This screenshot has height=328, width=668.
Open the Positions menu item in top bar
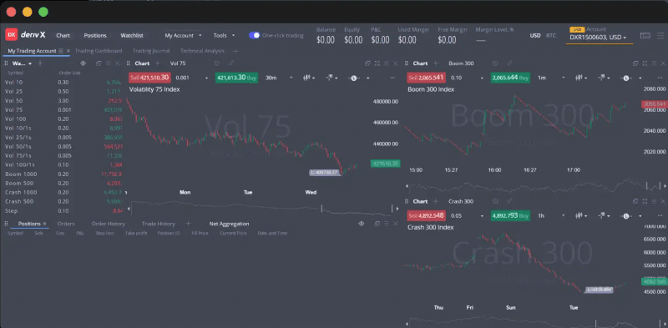pos(95,36)
